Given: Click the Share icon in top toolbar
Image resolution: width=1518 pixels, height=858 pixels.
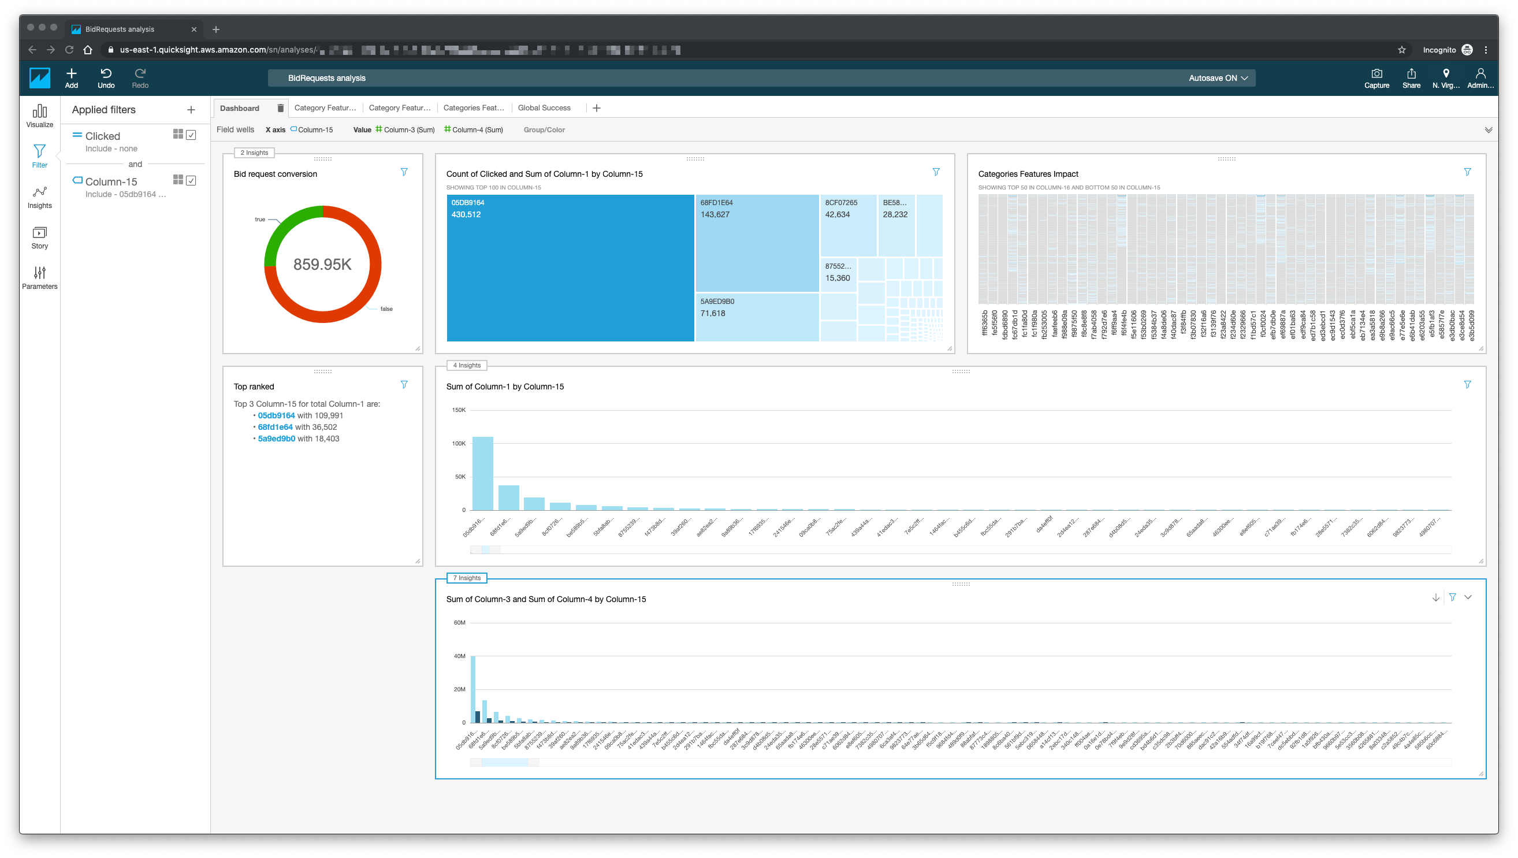Looking at the screenshot, I should coord(1411,77).
